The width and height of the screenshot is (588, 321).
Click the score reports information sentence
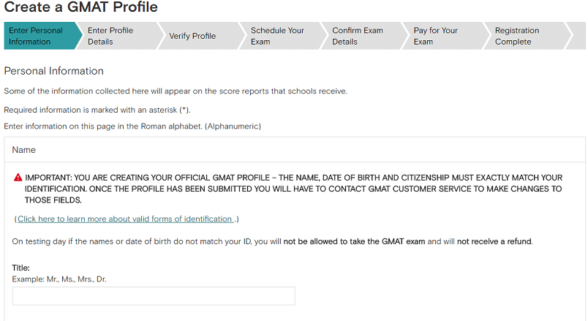[x=176, y=91]
